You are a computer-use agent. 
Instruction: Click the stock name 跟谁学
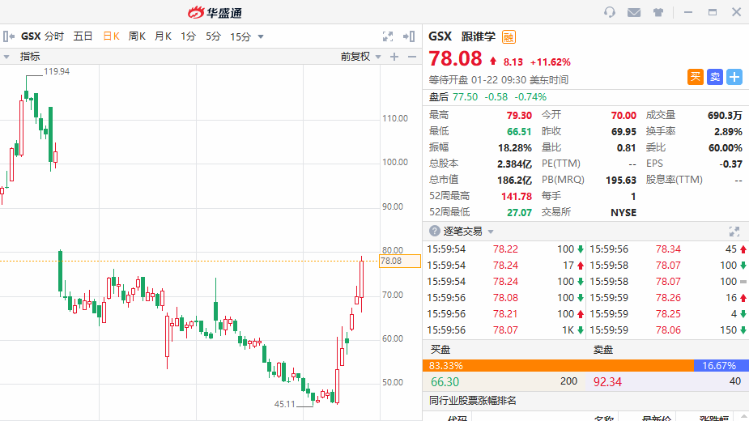[479, 36]
